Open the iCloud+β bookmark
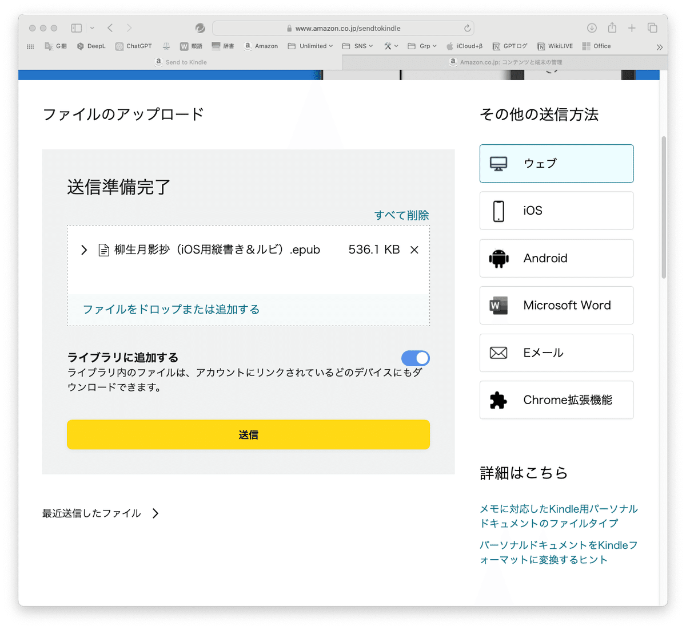686x629 pixels. pyautogui.click(x=464, y=46)
